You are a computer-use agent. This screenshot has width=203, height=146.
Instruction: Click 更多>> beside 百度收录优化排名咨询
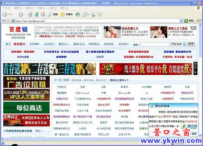tap(39, 131)
